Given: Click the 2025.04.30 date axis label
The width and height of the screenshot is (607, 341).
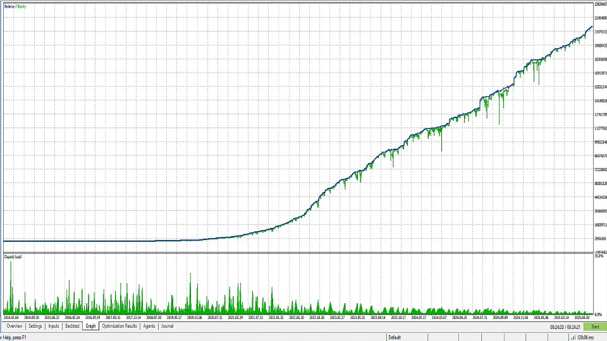Looking at the screenshot, I should 582,318.
